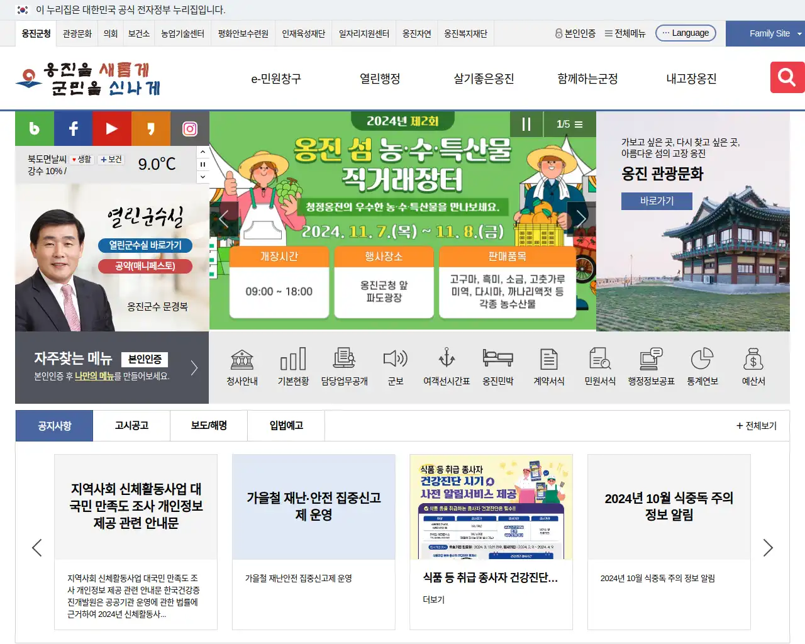Open the red search magnifier button
Screen dimensions: 805x644
[x=787, y=77]
